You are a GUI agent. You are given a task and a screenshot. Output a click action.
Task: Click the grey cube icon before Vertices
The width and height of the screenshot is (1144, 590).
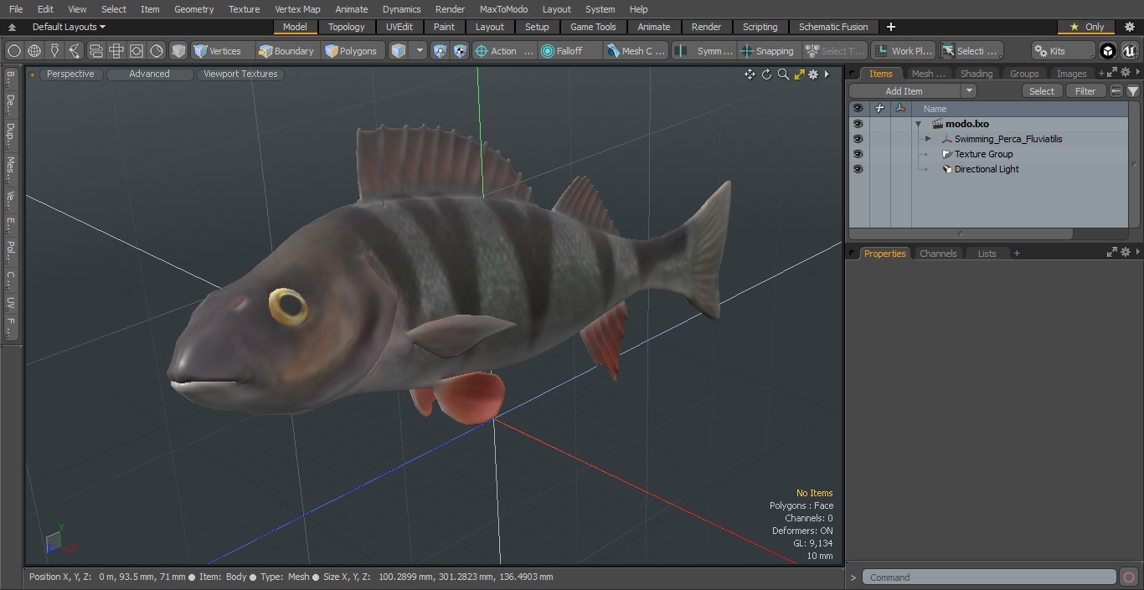point(178,51)
